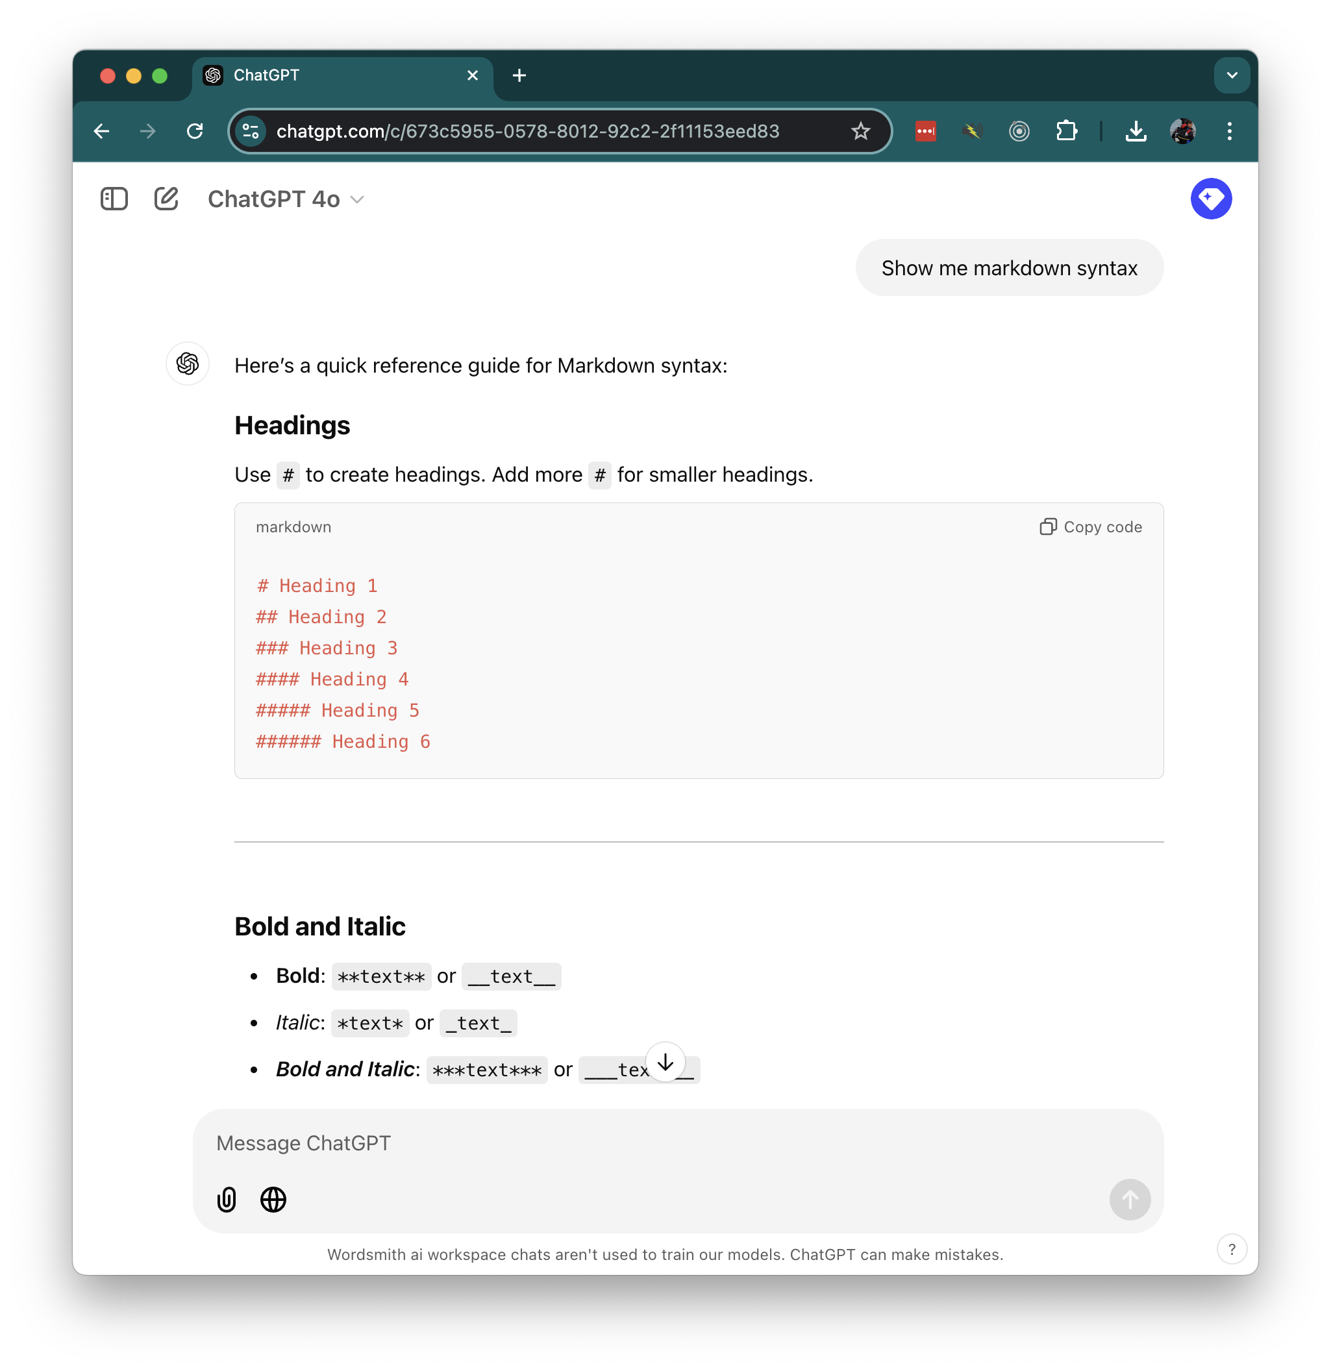Attach a file with the paperclip icon

226,1200
